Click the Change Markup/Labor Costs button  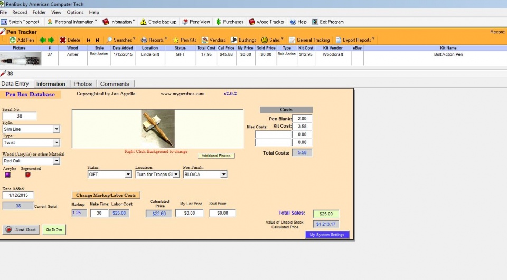coord(106,195)
